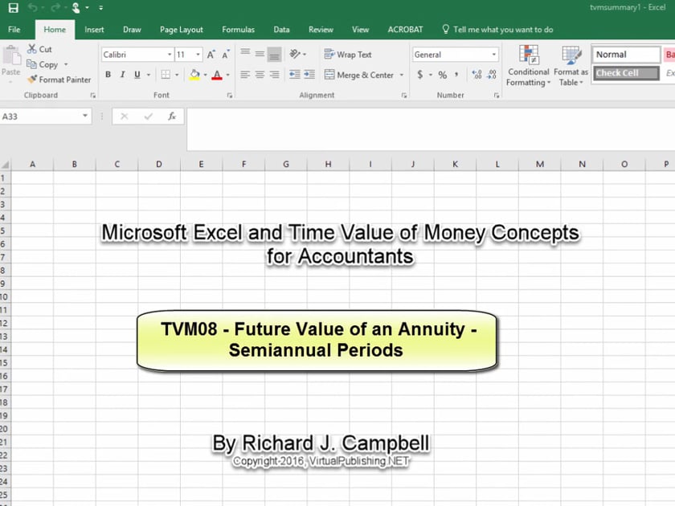675x506 pixels.
Task: Click the Paste button
Action: pos(11,61)
